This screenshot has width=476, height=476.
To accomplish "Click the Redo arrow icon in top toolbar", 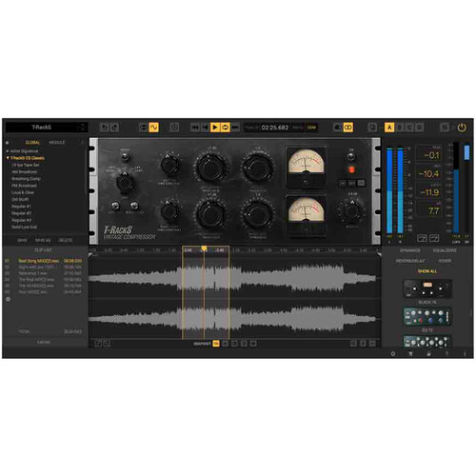I will click(114, 128).
